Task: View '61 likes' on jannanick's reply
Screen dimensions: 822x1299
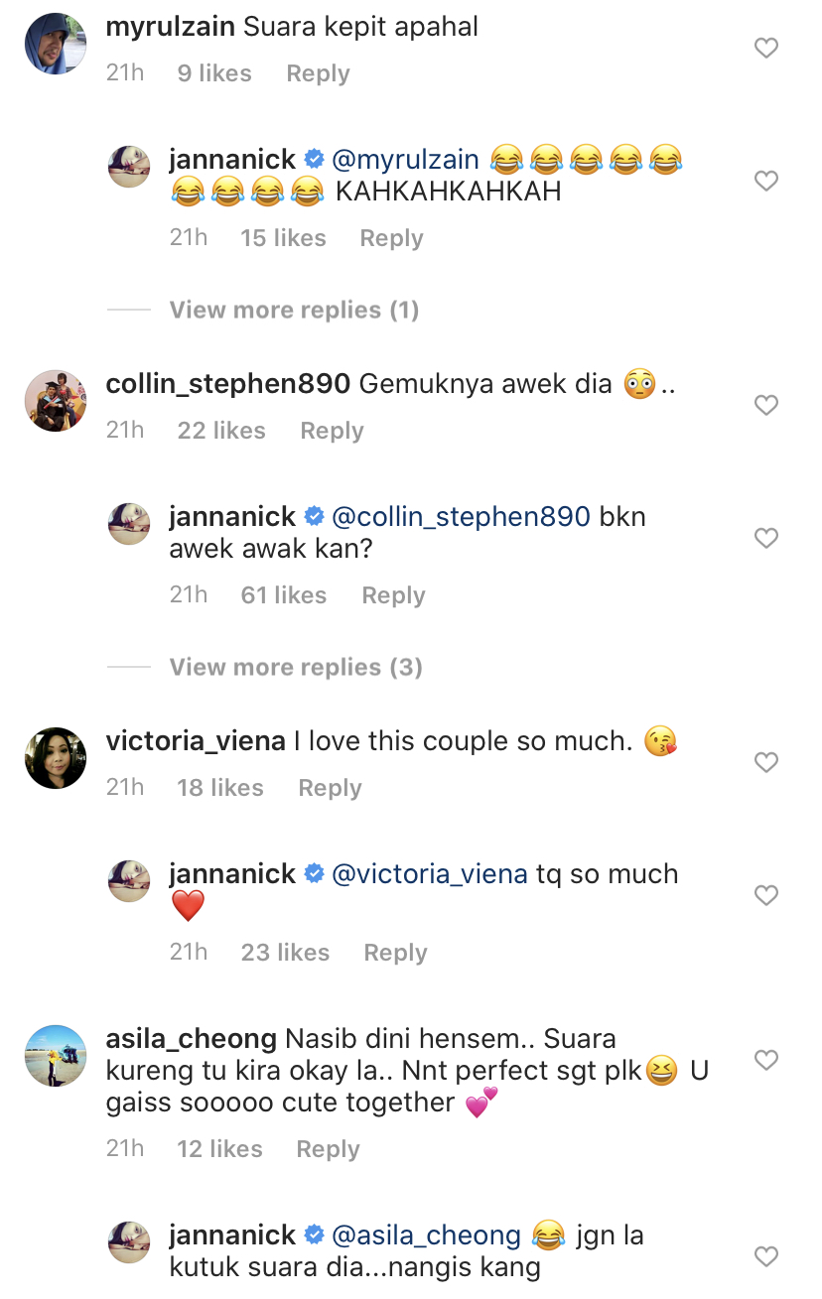Action: [283, 596]
